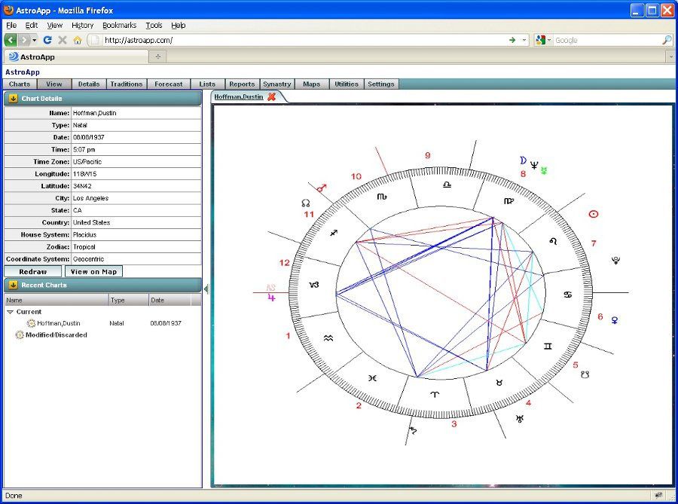Screen dimensions: 678x504
Task: Close the Hoffman,Dustin chart tab
Action: [x=271, y=96]
